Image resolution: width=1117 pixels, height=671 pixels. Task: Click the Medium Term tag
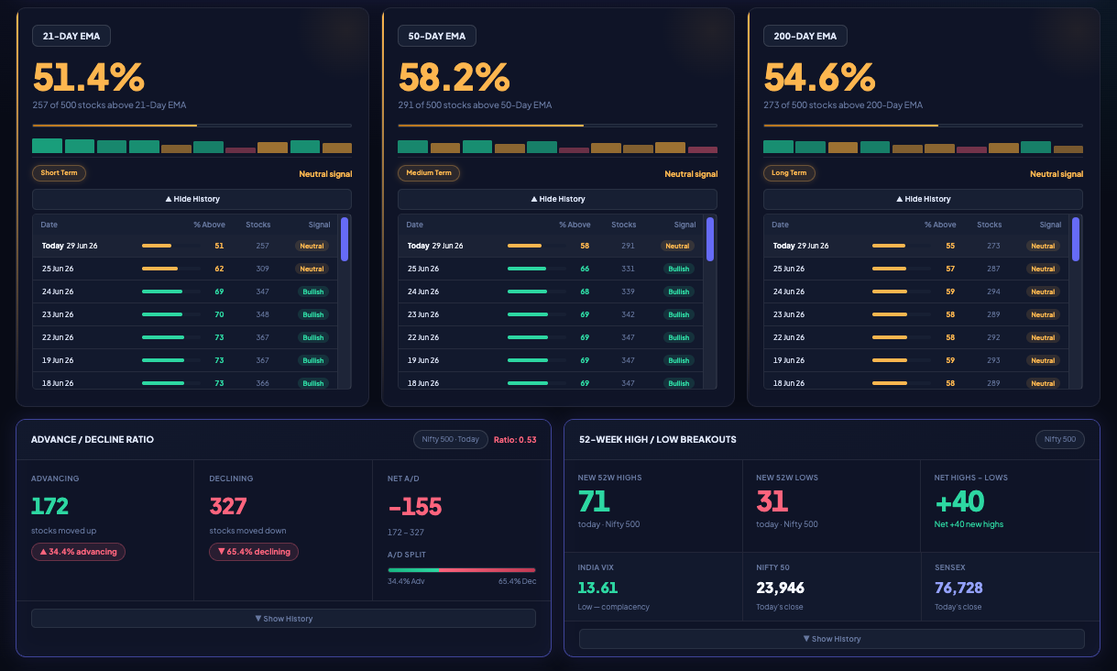coord(429,172)
